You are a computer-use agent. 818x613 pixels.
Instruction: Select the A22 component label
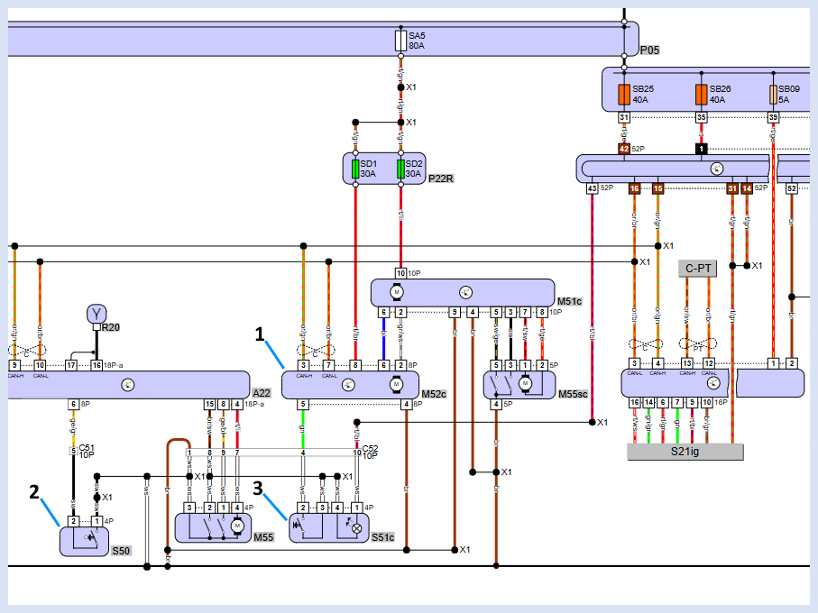pos(262,393)
